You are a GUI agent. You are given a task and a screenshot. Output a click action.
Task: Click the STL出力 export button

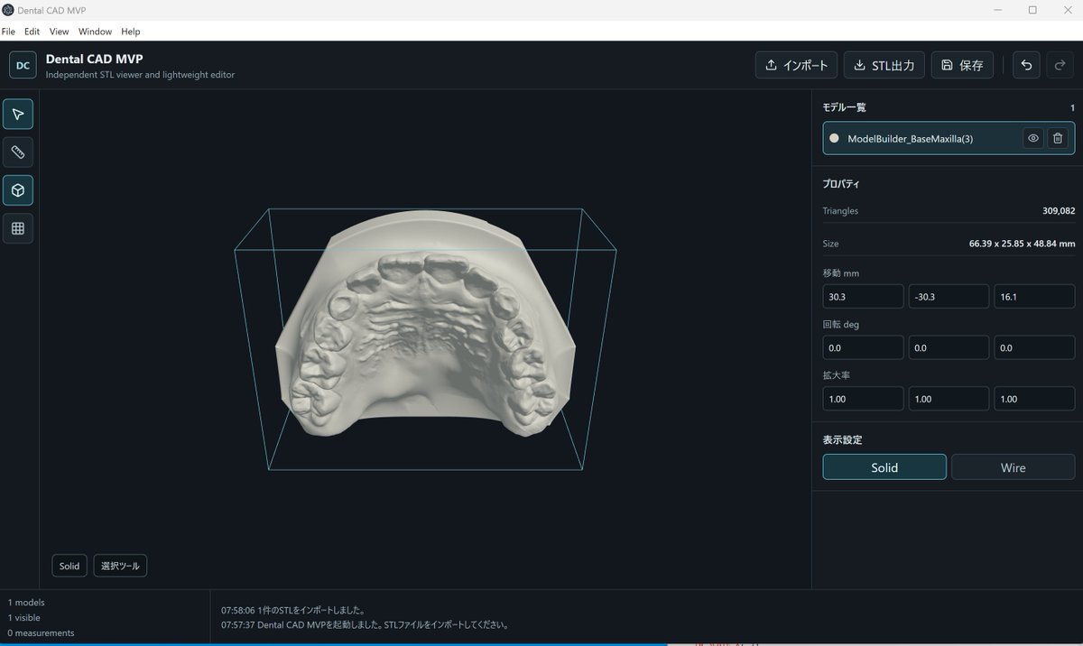(884, 65)
